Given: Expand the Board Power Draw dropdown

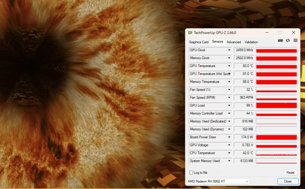Looking at the screenshot, I should (229, 137).
